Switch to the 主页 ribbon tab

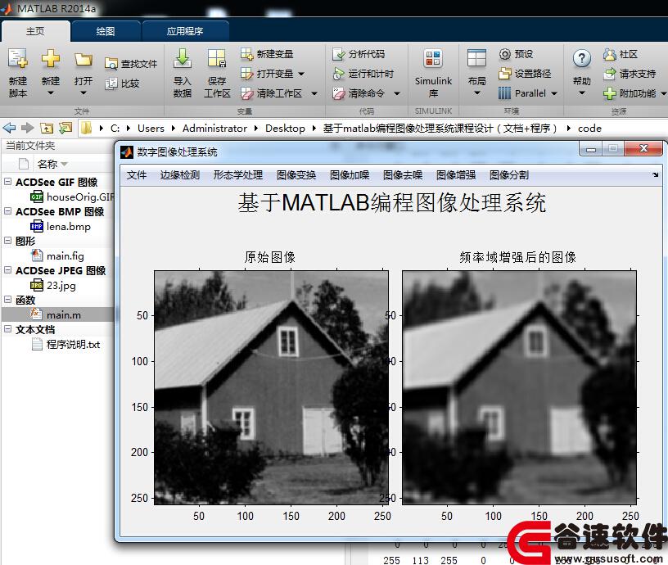[x=35, y=31]
